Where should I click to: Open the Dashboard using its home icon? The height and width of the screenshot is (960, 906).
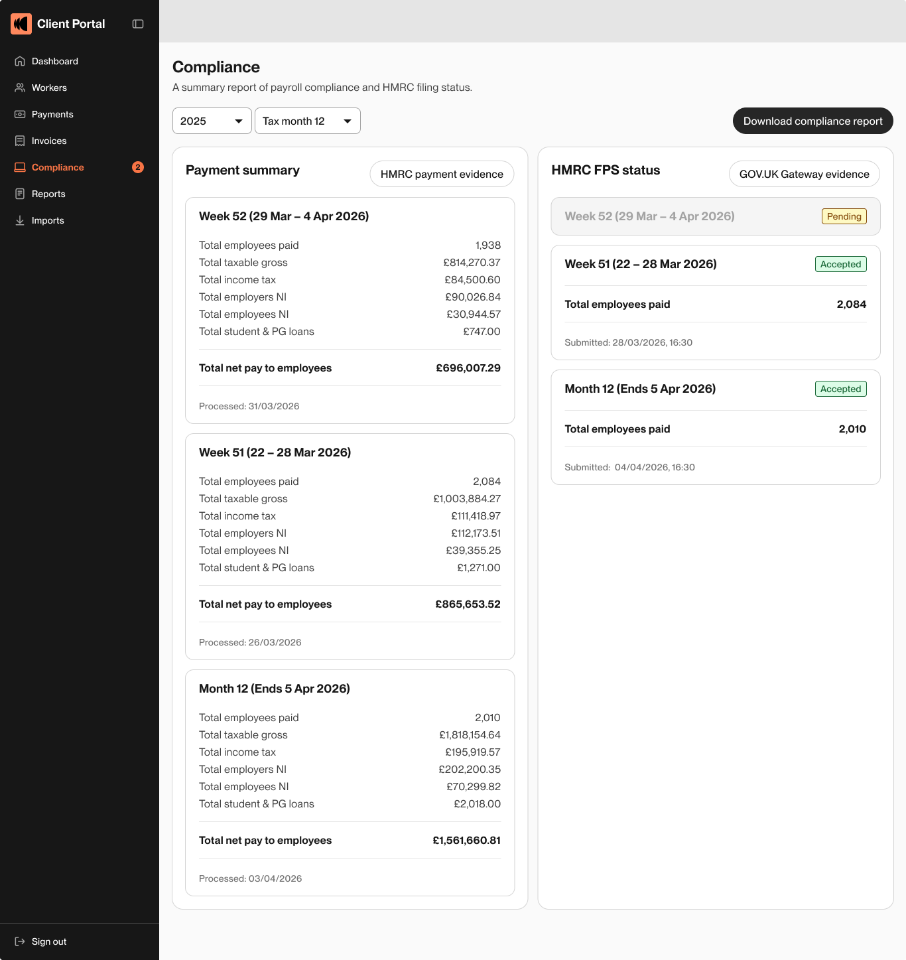click(x=21, y=61)
